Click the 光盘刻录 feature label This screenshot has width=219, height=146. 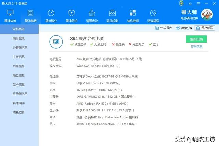pos(138,44)
